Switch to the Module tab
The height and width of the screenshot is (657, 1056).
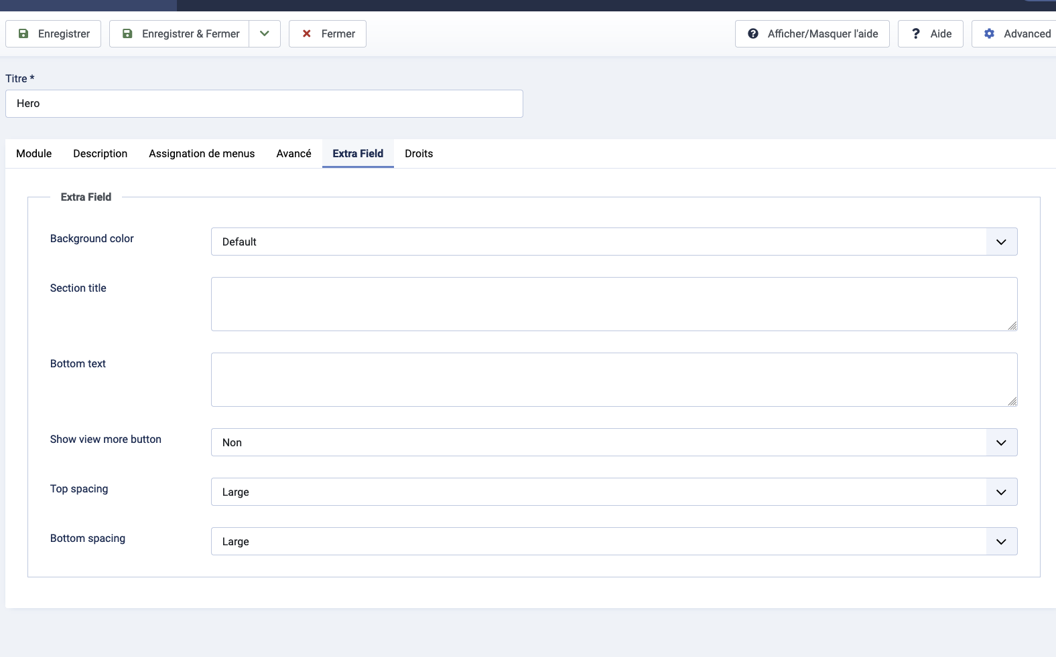pyautogui.click(x=34, y=154)
